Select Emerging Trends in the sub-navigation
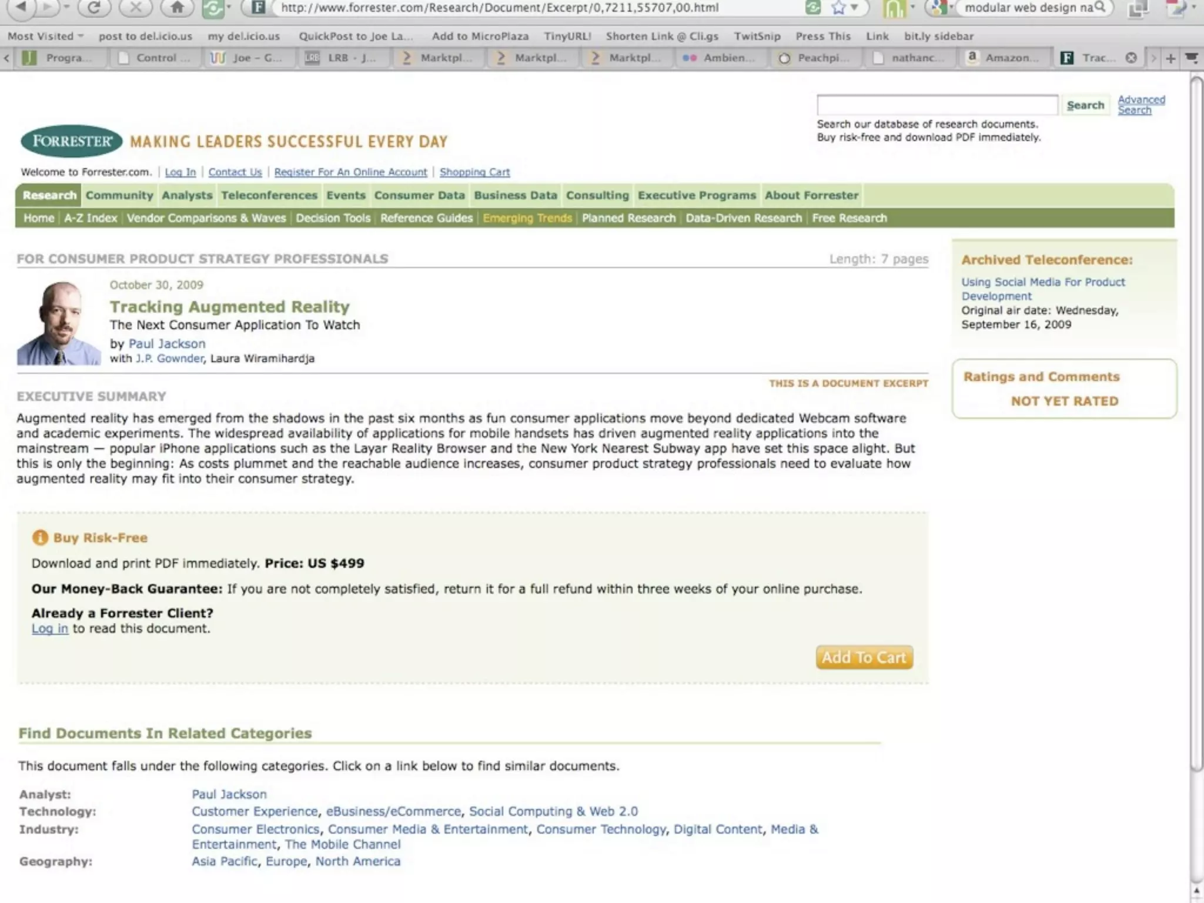Viewport: 1204px width, 903px height. [x=527, y=218]
